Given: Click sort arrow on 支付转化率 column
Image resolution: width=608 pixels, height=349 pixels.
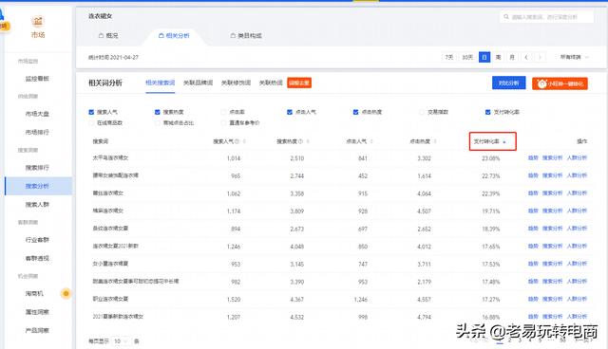Looking at the screenshot, I should point(504,142).
